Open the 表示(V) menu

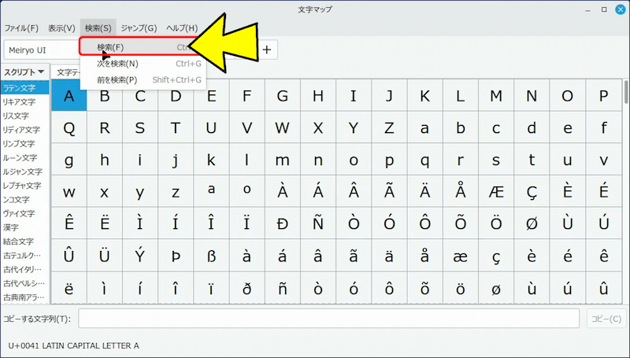[x=61, y=28]
